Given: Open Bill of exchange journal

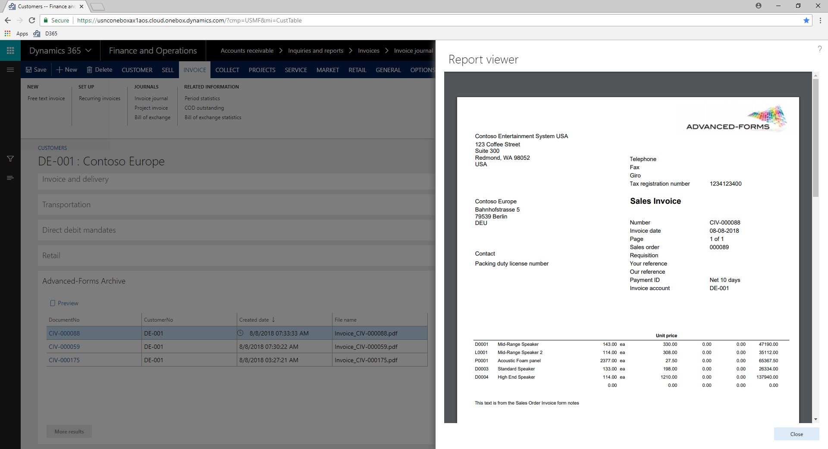Looking at the screenshot, I should tap(152, 117).
